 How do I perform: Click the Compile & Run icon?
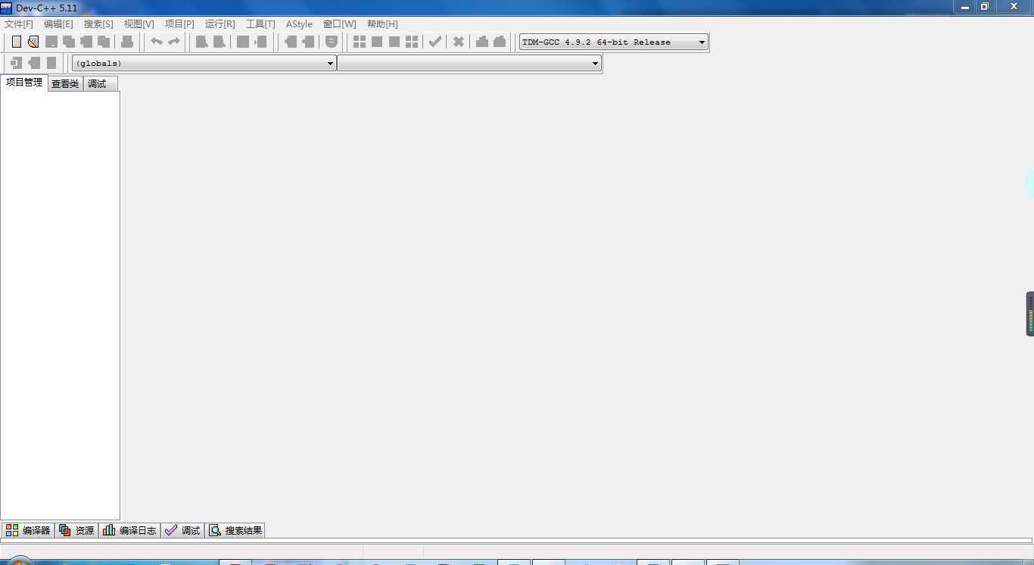point(394,42)
